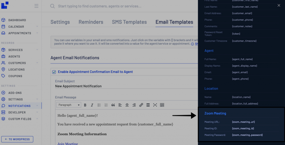Open the Custom Fields sidebar item
Screen dimensions: 285x145
[x=20, y=119]
